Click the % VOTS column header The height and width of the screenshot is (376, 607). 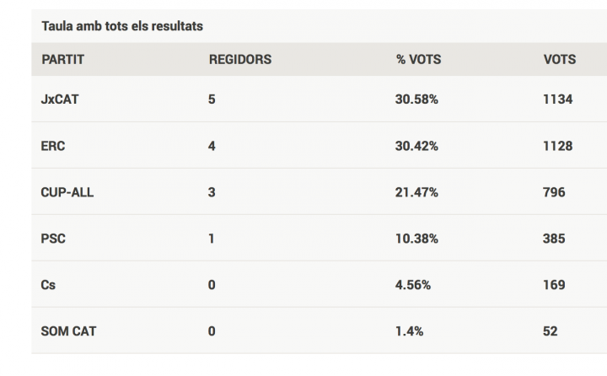418,60
